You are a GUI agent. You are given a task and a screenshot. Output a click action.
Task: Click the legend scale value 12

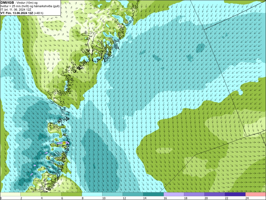click(x=124, y=198)
